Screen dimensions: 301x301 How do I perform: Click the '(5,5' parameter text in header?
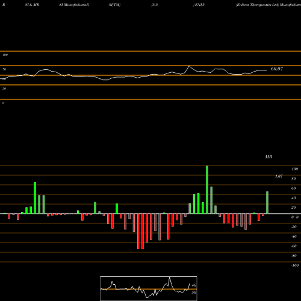point(155,5)
